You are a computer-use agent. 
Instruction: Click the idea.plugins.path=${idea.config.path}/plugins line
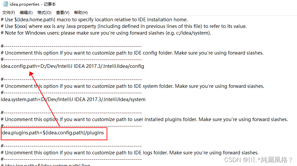point(52,133)
